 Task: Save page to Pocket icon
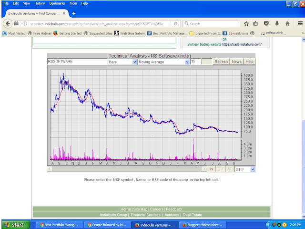(x=266, y=24)
